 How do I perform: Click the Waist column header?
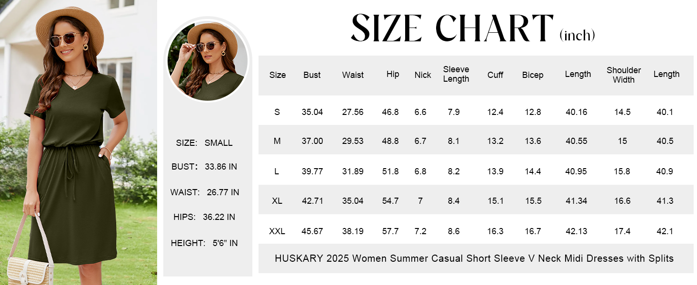click(353, 75)
